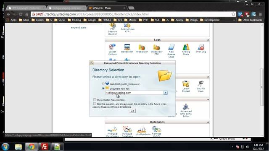Open the HTML5 bookmarks folder
269x151 pixels.
[105, 20]
